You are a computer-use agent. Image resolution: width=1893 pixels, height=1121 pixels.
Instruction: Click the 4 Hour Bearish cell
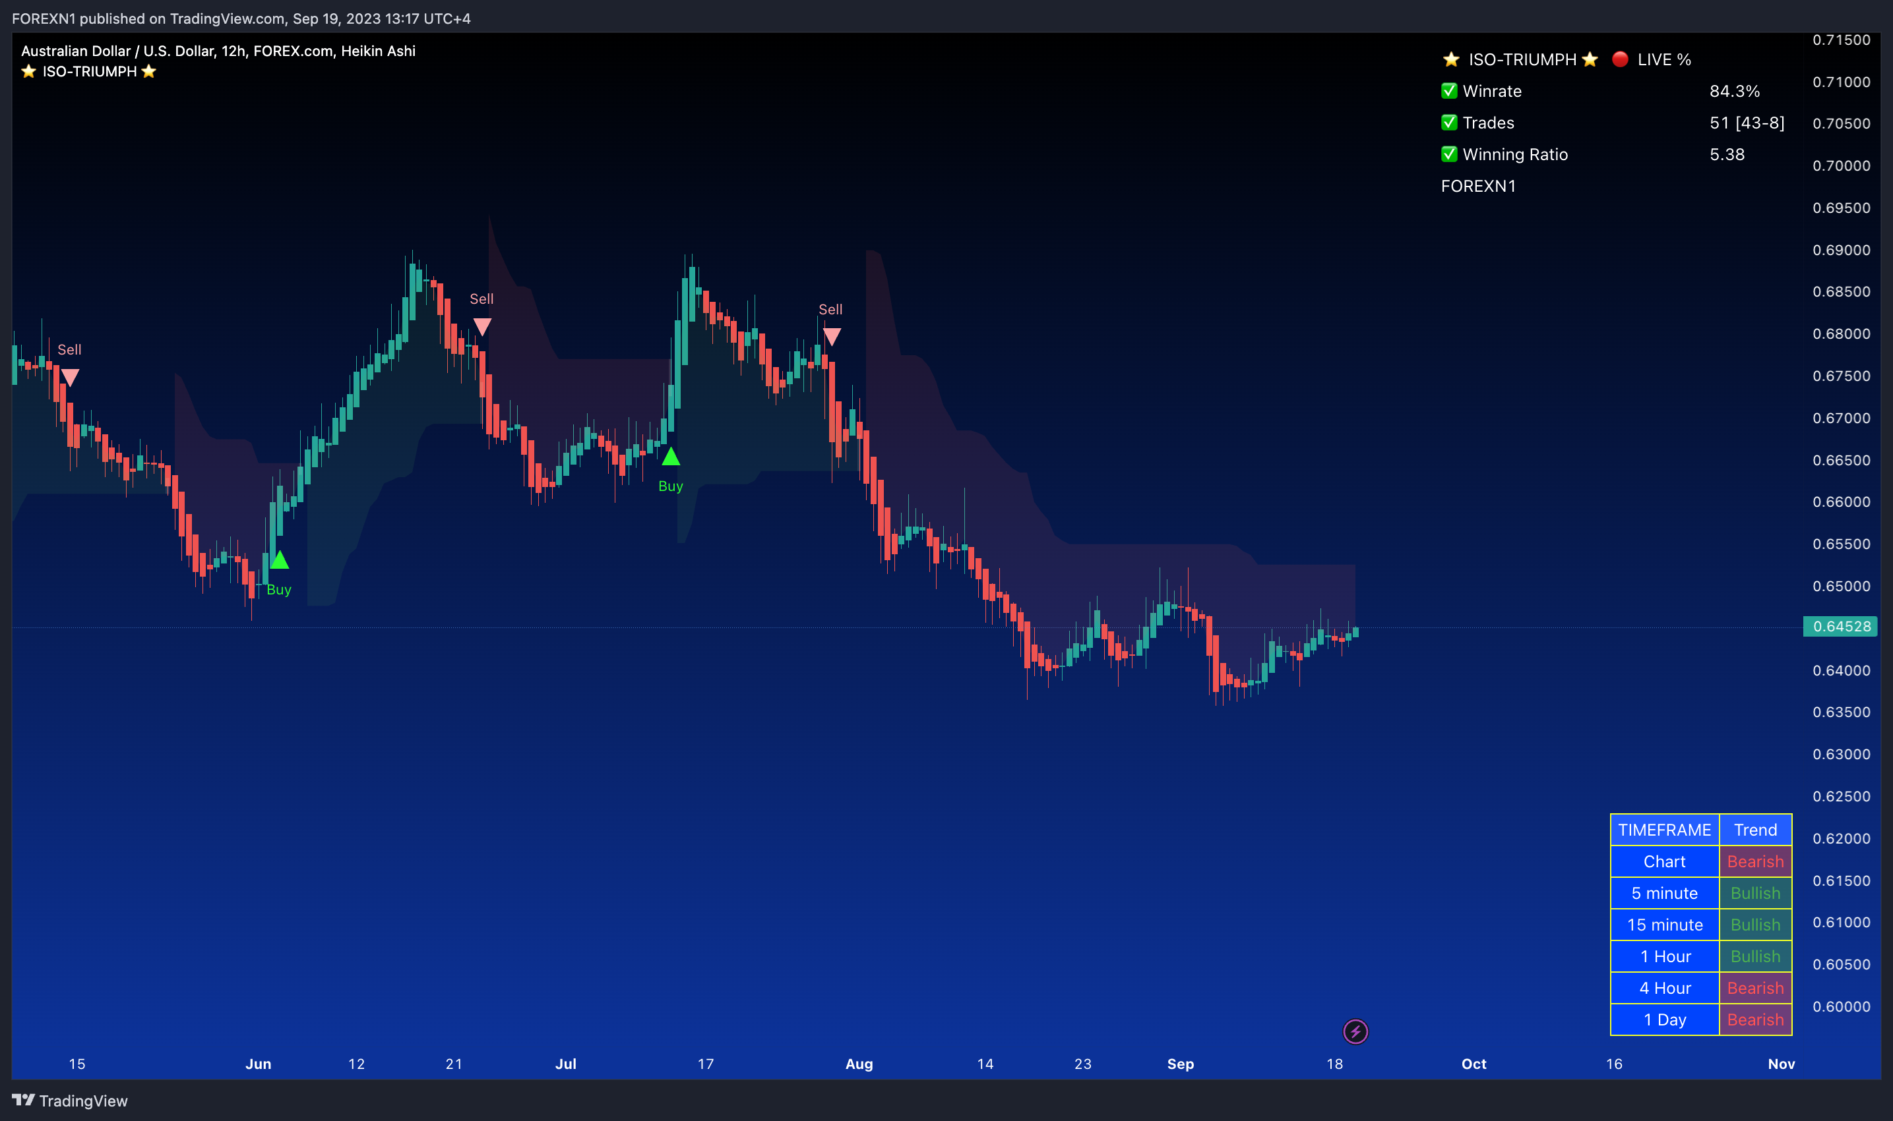click(1755, 988)
